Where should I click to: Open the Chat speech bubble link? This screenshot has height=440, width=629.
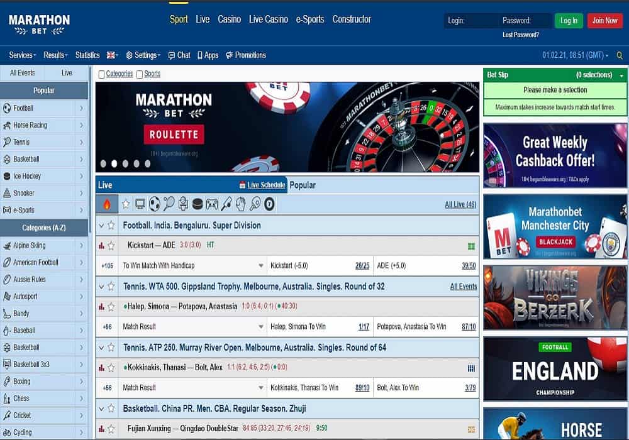tap(179, 55)
